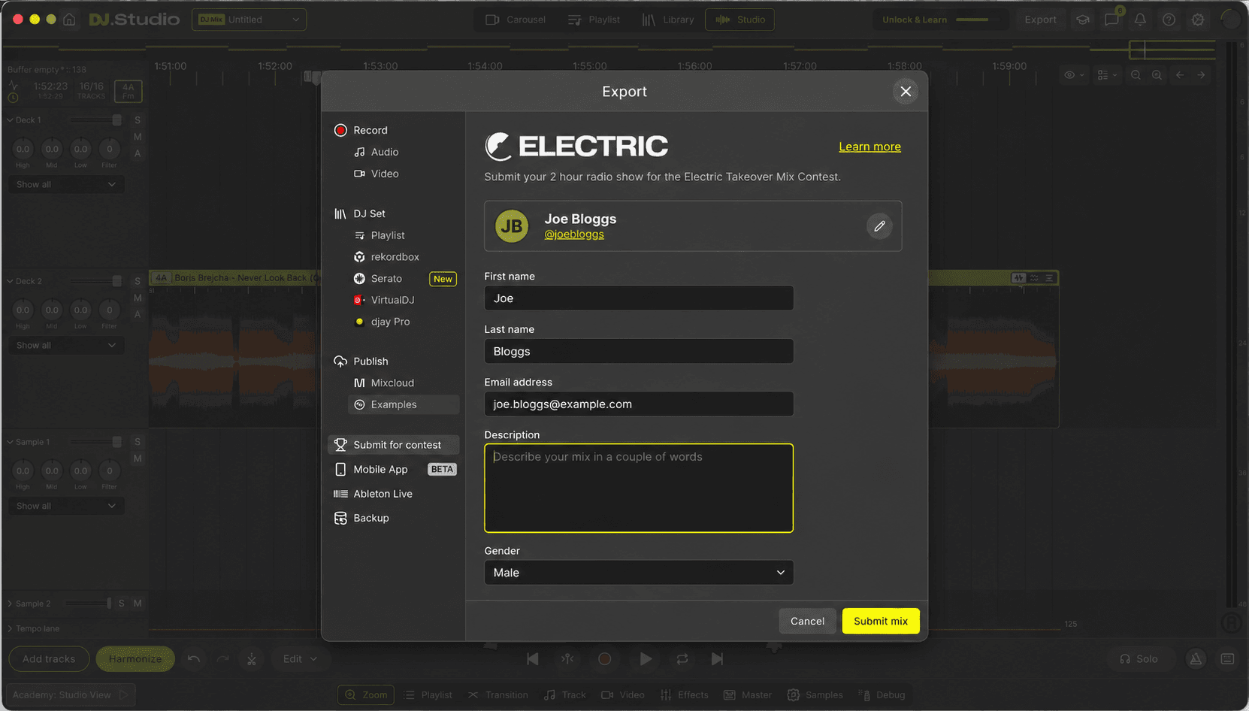The width and height of the screenshot is (1249, 711).
Task: Open the Learn more link
Action: pyautogui.click(x=869, y=147)
